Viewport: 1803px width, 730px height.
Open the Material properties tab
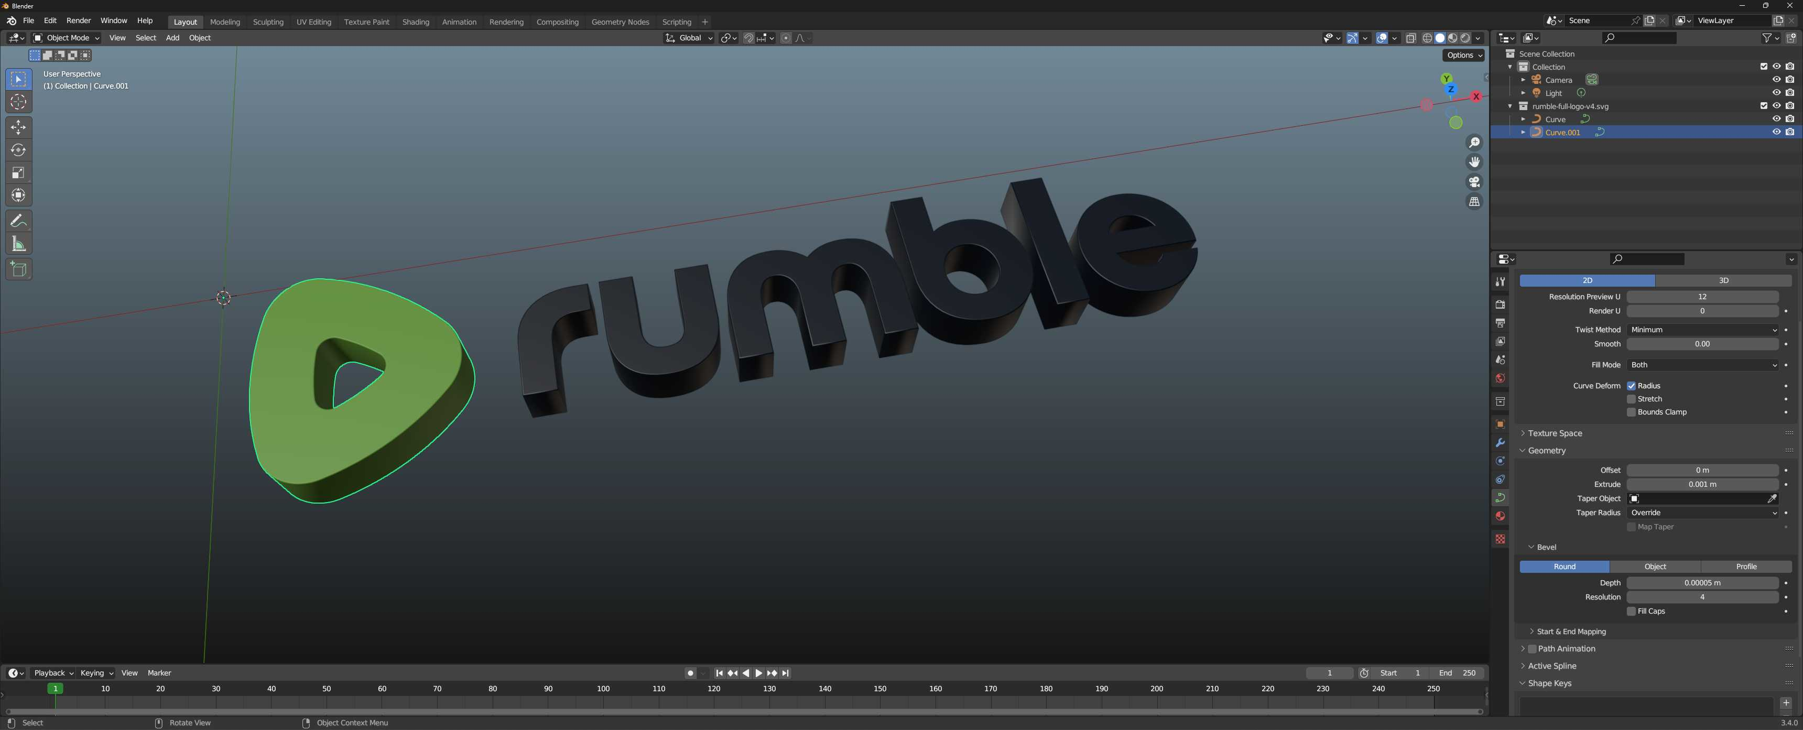(x=1500, y=517)
